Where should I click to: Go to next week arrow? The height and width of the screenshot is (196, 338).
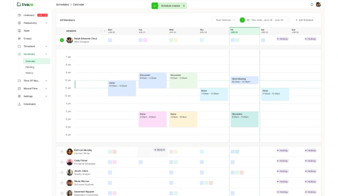[x=286, y=20]
